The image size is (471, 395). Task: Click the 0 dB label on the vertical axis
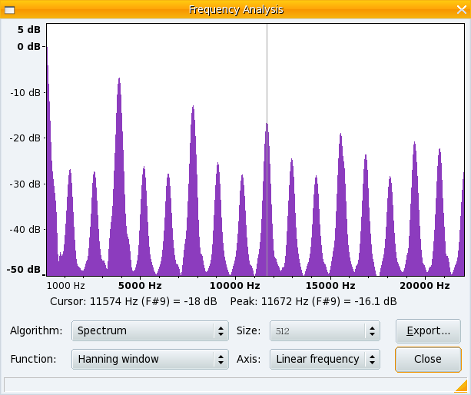click(x=29, y=46)
